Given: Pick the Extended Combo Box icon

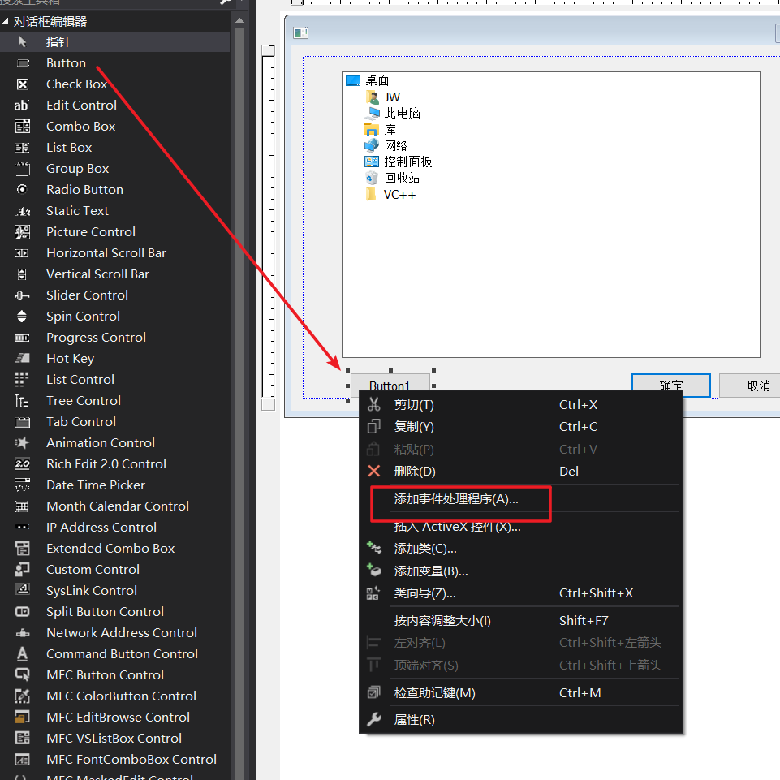Looking at the screenshot, I should point(23,548).
